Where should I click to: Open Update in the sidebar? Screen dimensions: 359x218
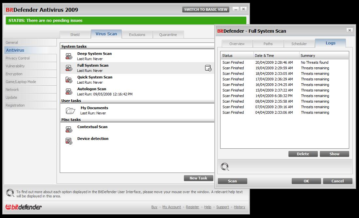click(30, 97)
